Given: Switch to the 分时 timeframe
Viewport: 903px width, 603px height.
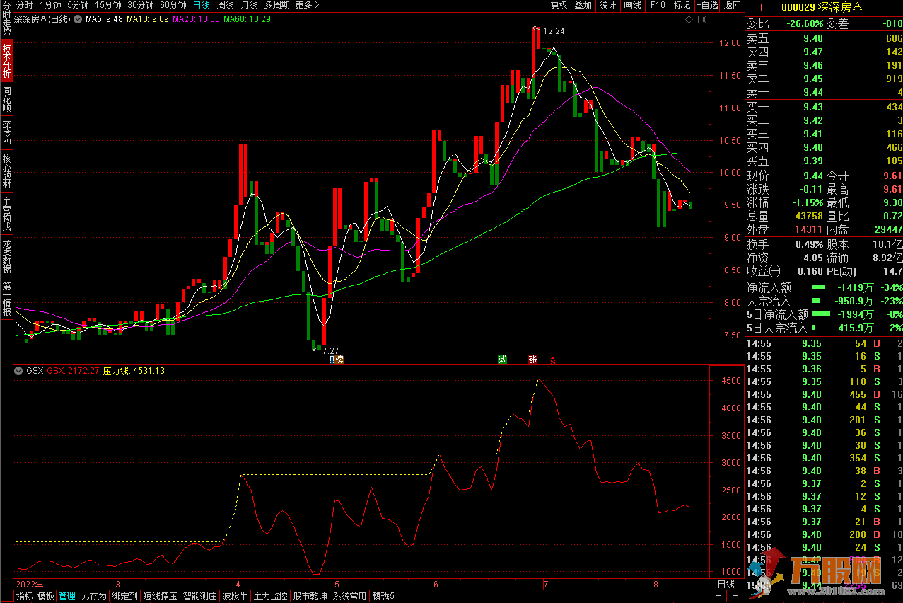Looking at the screenshot, I should pos(24,5).
